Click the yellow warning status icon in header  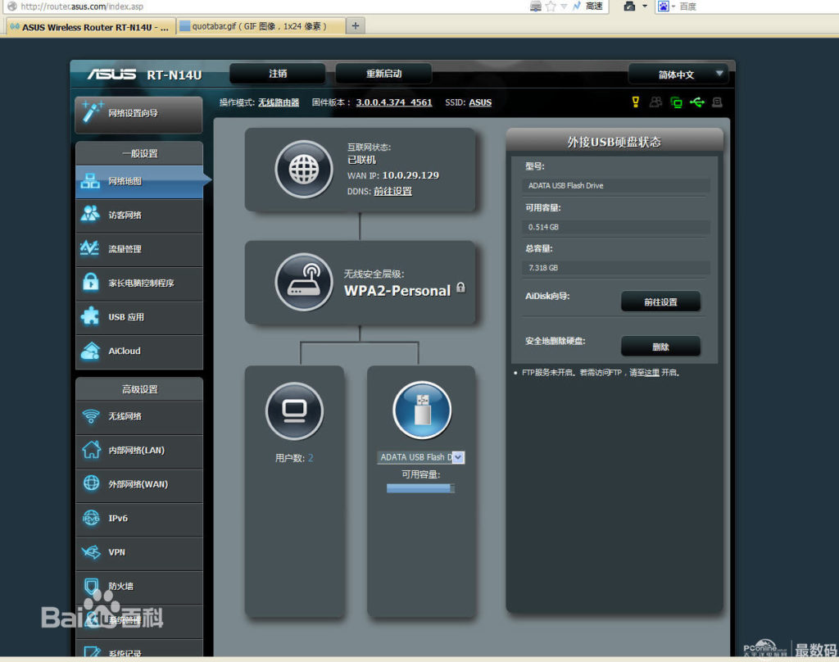pyautogui.click(x=636, y=102)
